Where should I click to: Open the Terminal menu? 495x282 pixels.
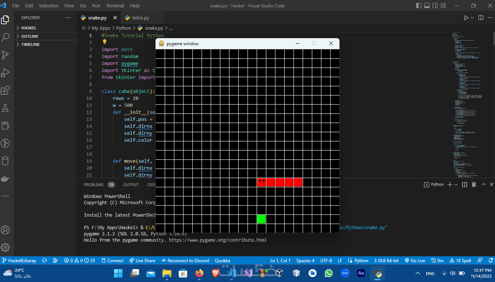click(x=115, y=6)
